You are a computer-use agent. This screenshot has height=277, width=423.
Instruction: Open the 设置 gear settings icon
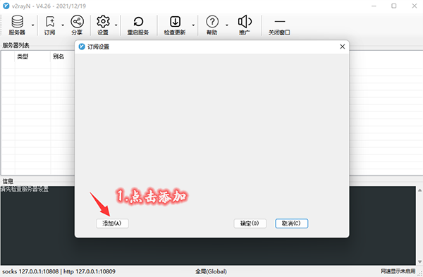[103, 25]
